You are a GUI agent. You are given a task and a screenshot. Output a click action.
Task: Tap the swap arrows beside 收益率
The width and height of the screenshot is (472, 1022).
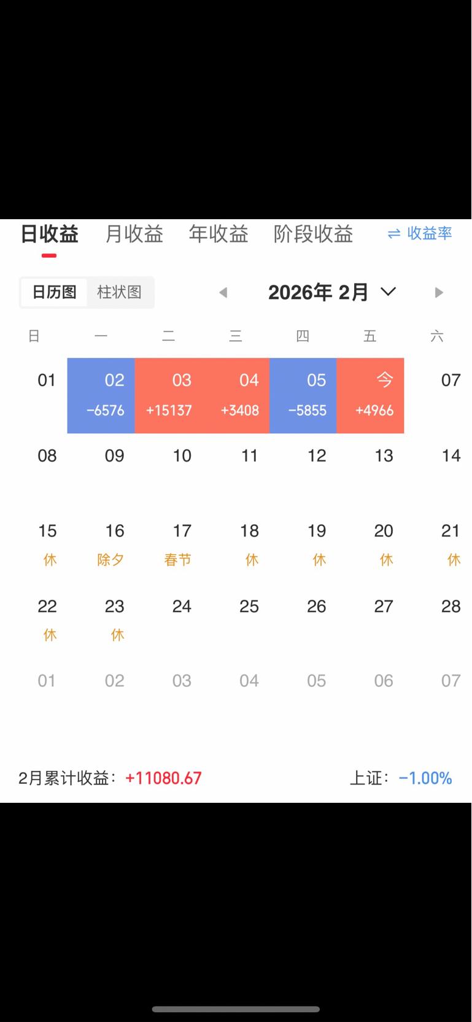tap(394, 234)
